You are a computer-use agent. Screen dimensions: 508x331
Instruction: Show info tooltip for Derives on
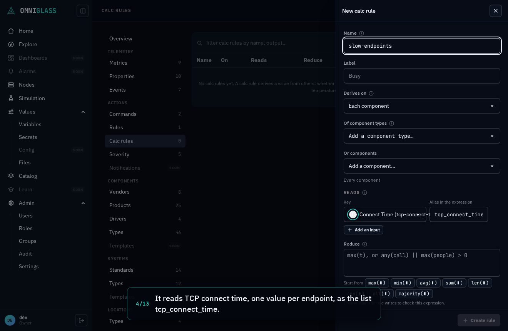click(x=371, y=93)
